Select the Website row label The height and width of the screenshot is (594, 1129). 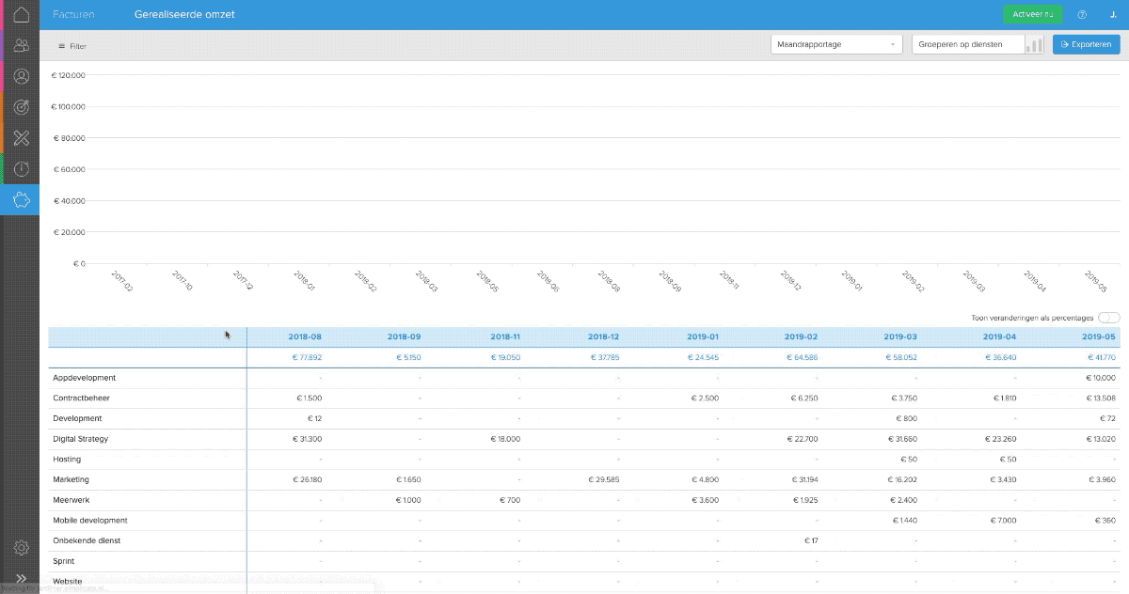point(69,582)
